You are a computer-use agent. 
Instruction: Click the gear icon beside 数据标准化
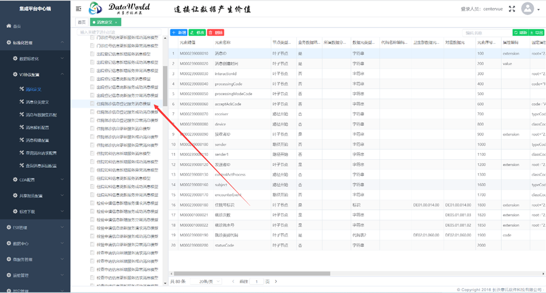click(x=15, y=58)
